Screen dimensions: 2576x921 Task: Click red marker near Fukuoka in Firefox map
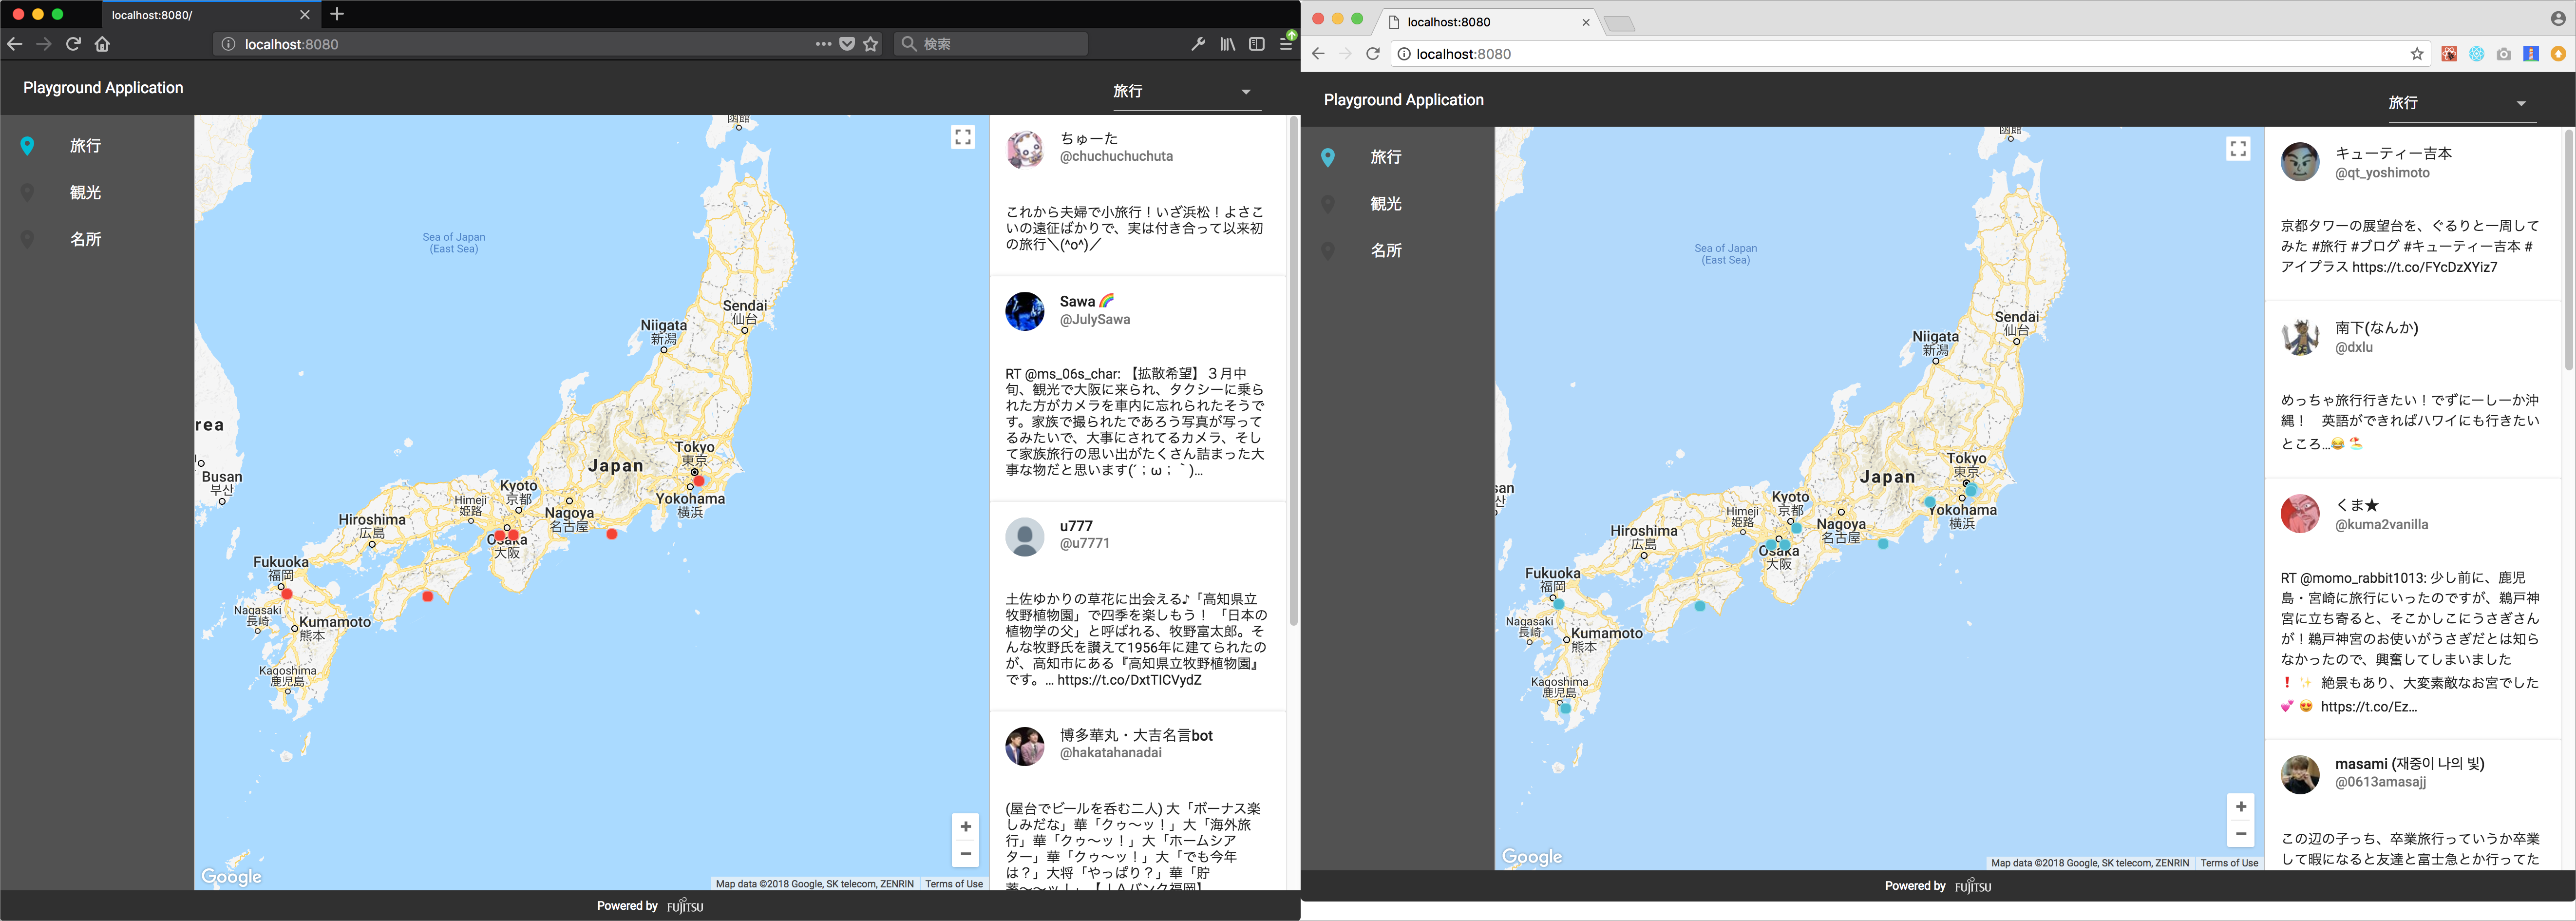[x=287, y=594]
